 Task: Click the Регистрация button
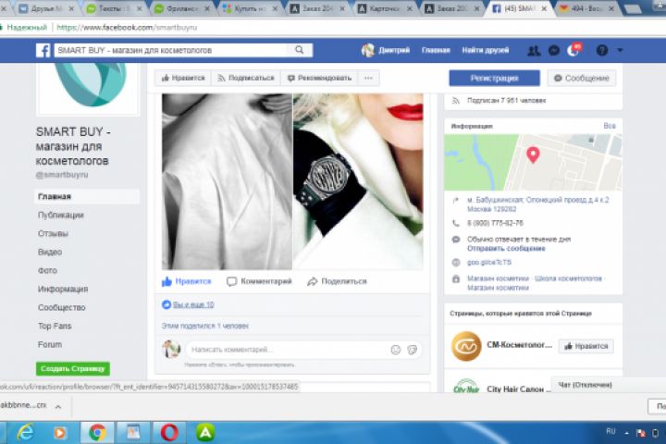click(494, 79)
